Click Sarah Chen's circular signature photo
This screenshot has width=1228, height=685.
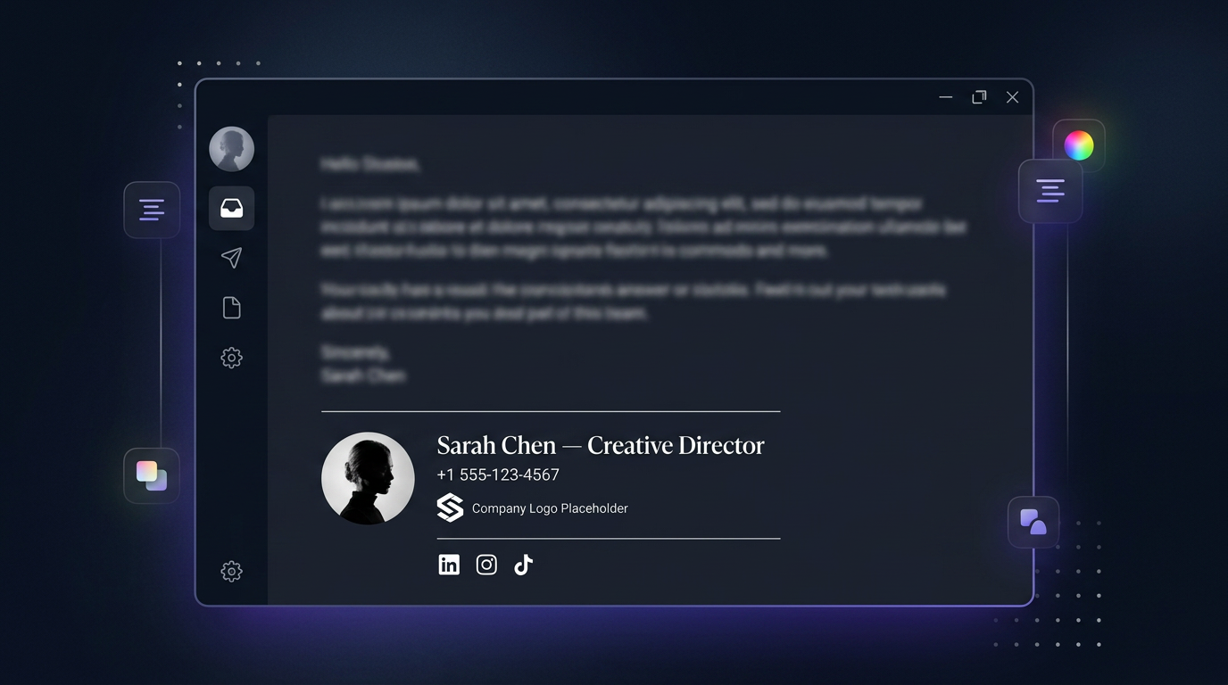click(x=368, y=478)
